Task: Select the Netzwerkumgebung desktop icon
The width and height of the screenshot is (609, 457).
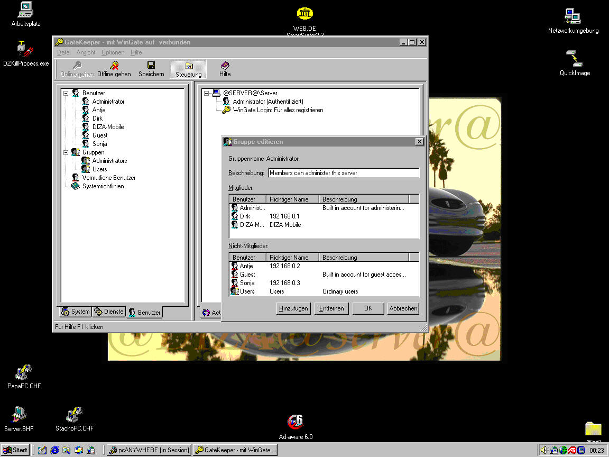Action: (573, 17)
